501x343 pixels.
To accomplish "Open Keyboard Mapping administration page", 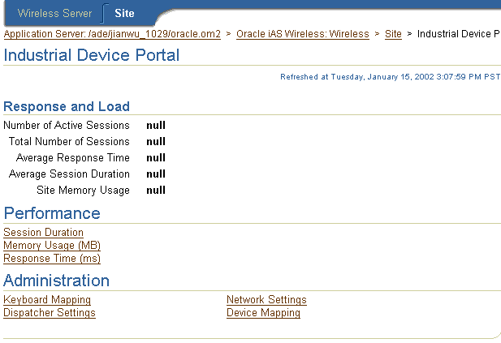I will (x=47, y=299).
